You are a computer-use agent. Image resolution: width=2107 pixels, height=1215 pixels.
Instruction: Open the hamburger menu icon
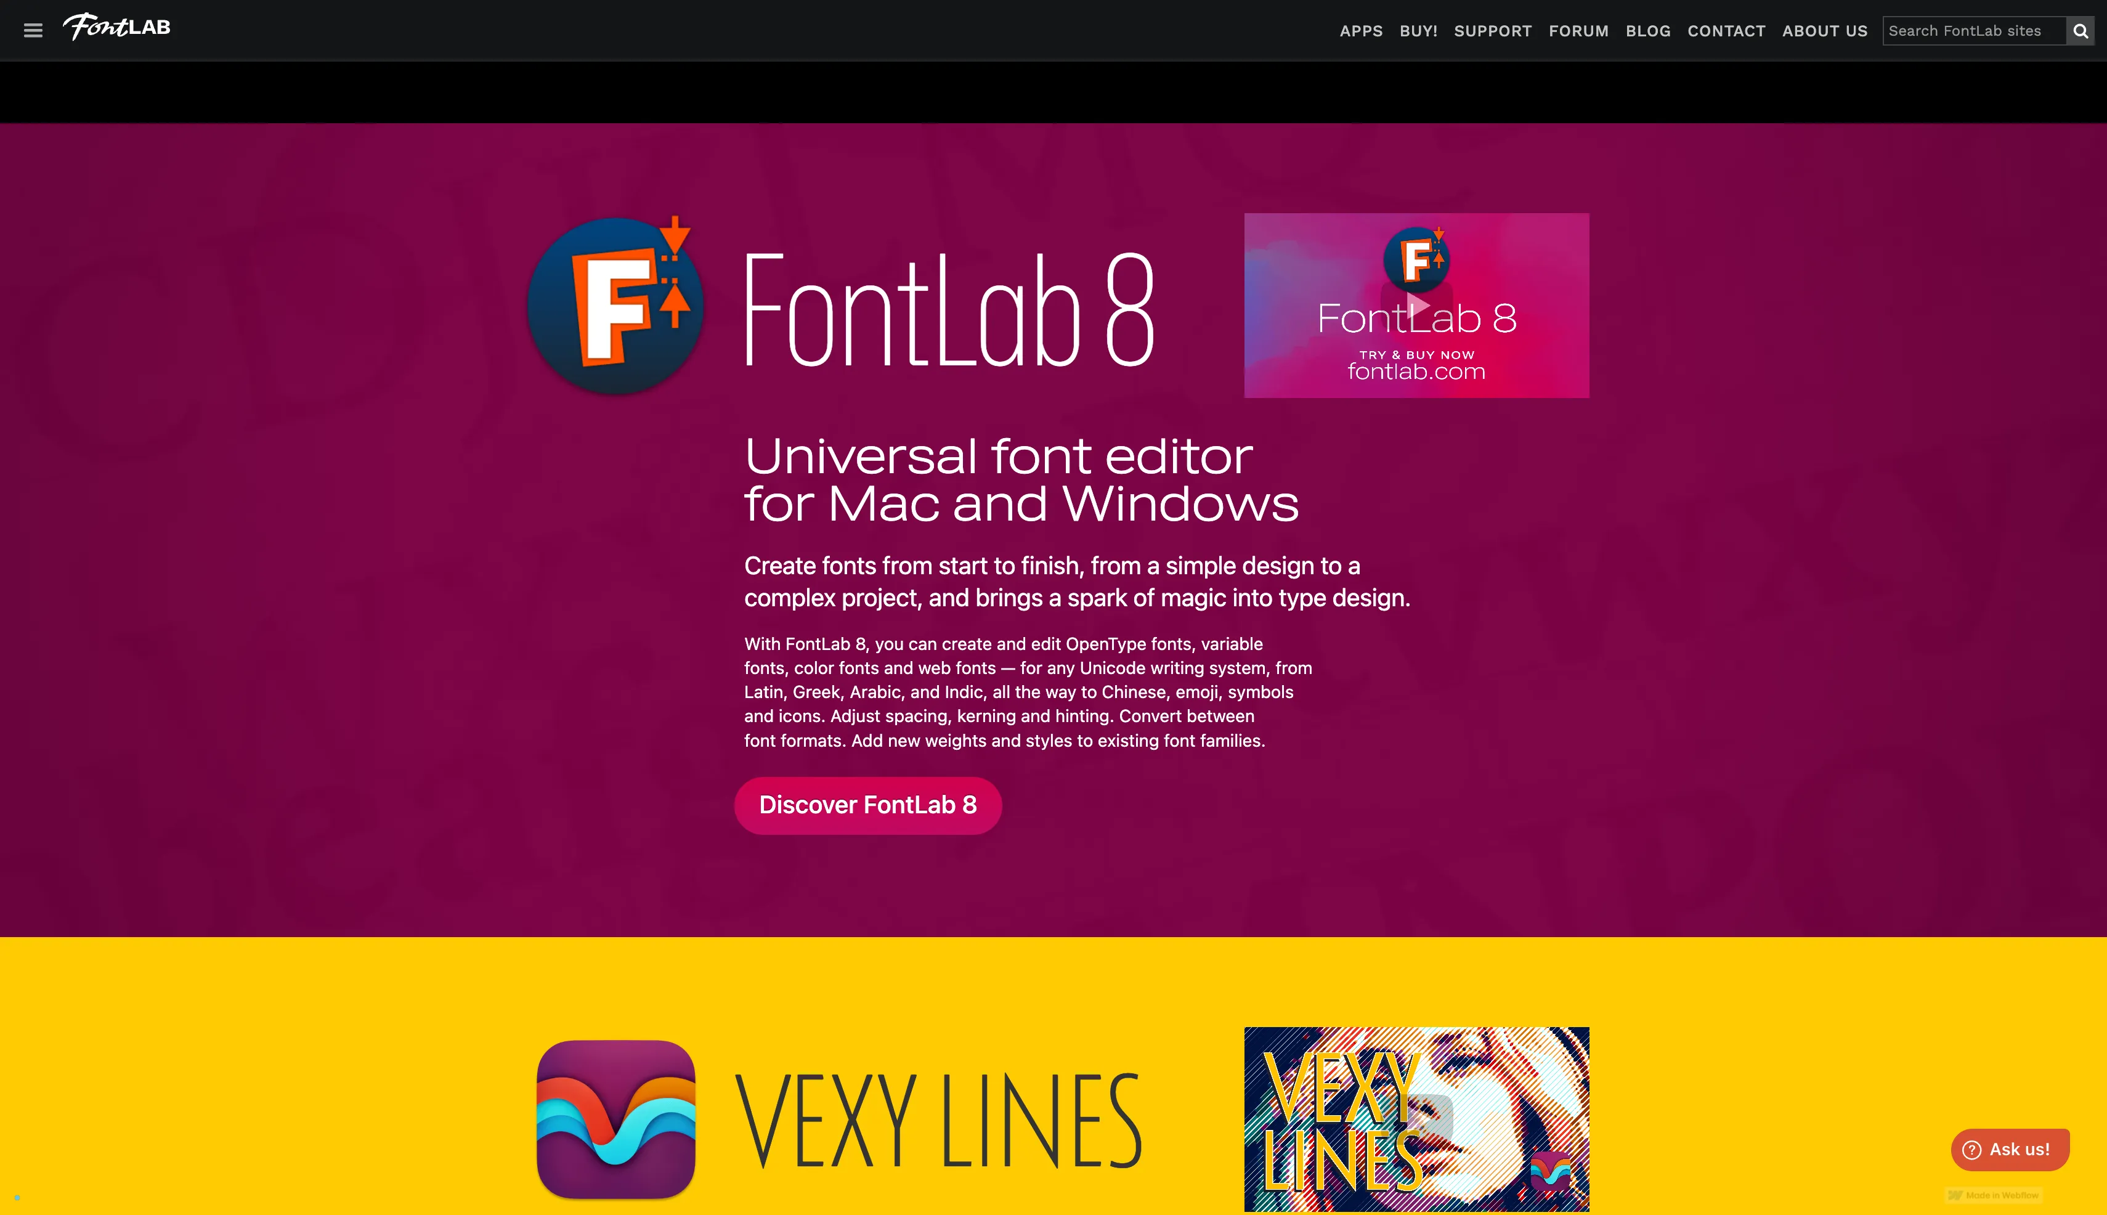[x=33, y=31]
